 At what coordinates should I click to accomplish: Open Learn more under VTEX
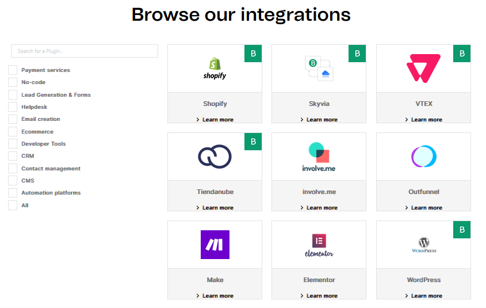[x=423, y=120]
